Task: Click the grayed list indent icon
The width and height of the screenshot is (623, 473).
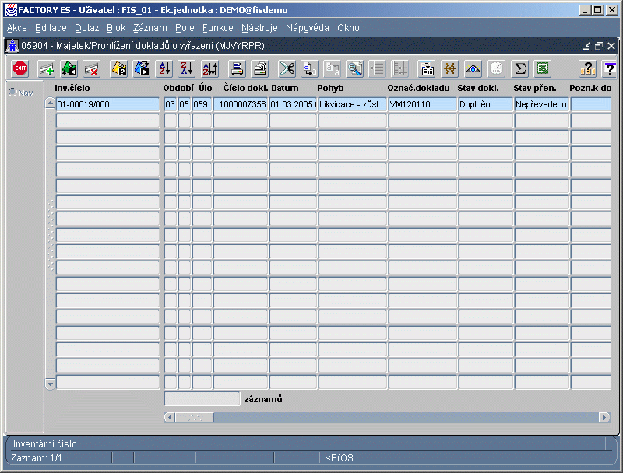Action: tap(377, 68)
